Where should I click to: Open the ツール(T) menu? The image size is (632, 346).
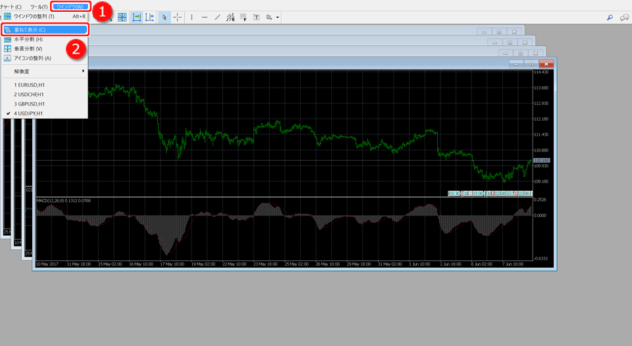[39, 7]
